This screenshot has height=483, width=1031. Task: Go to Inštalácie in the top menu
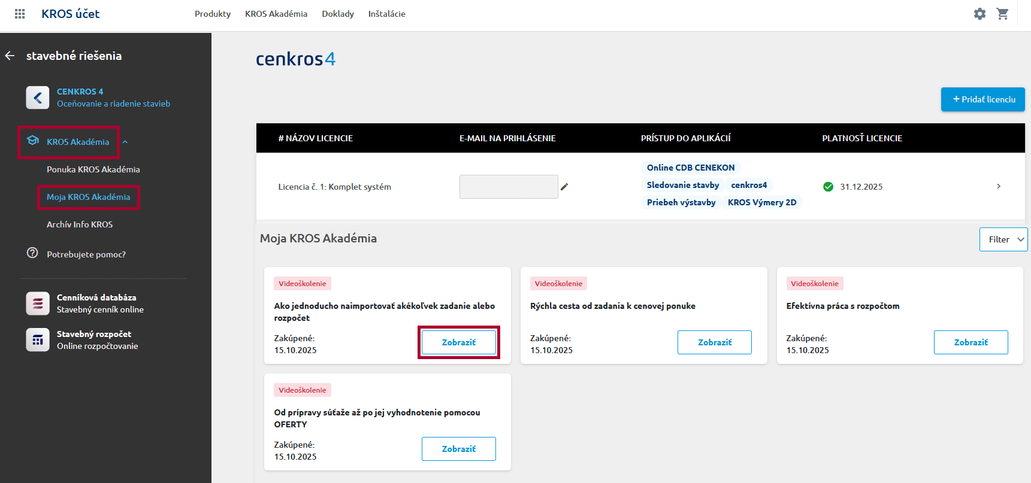[386, 14]
